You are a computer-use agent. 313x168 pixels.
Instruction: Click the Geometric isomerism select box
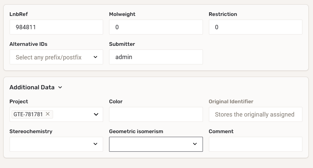pyautogui.click(x=149, y=144)
